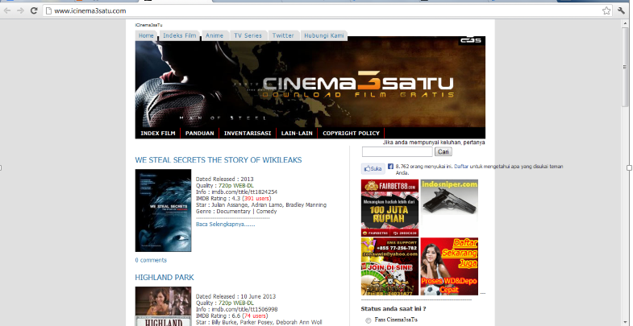Open the Join Di Sini casino ad

389,266
